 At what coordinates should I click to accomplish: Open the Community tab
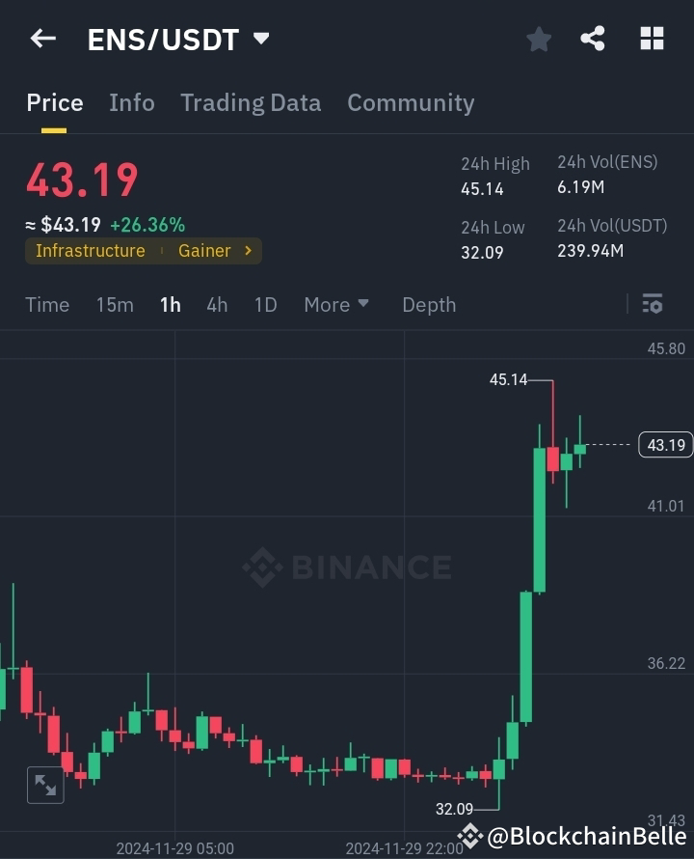[x=411, y=102]
